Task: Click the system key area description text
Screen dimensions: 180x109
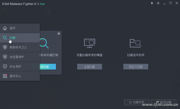Action: (x=49, y=55)
